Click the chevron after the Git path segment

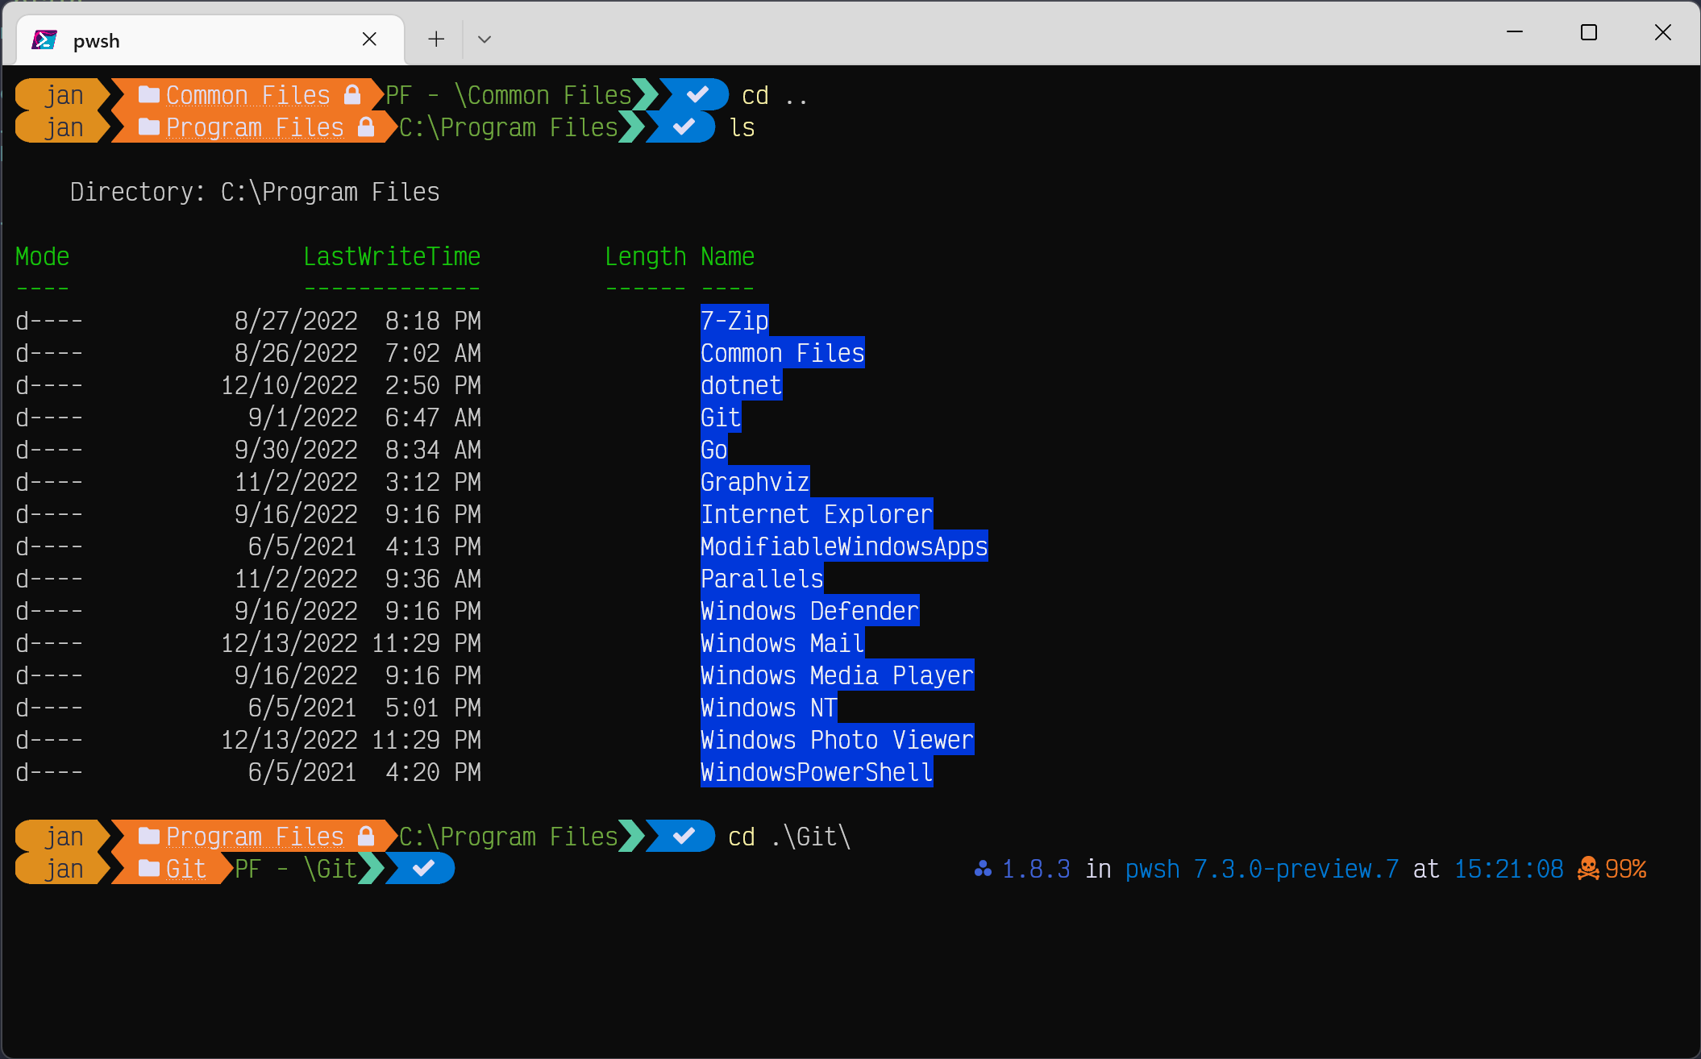click(373, 869)
